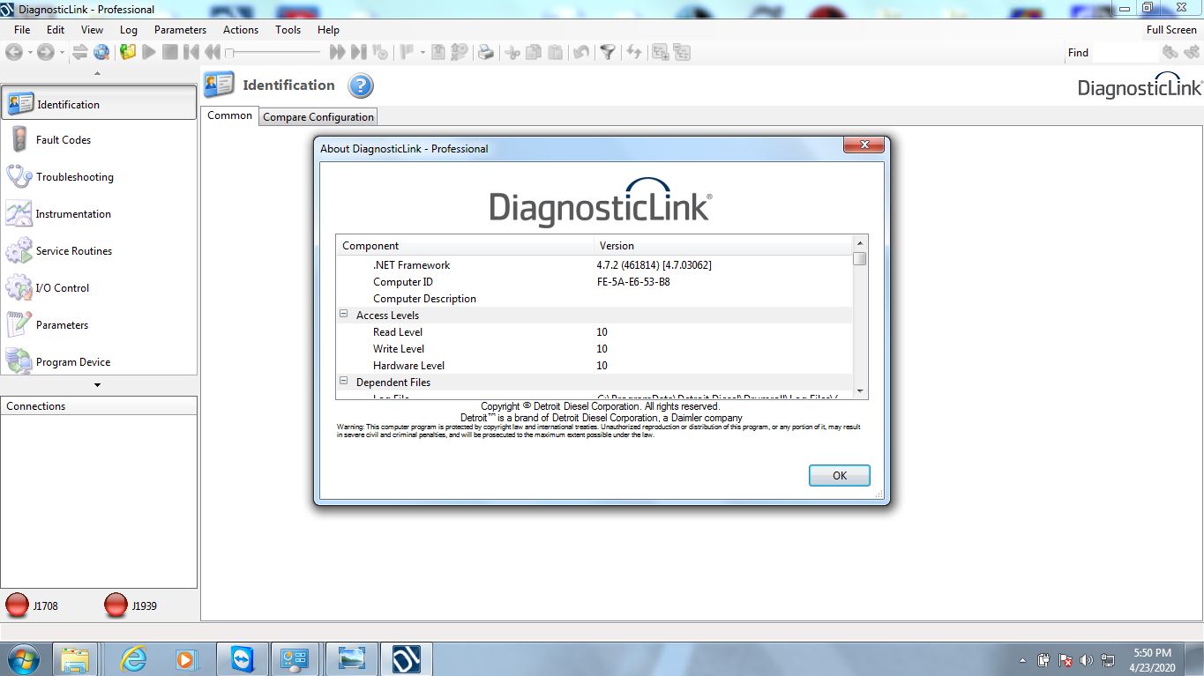Open the Log menu
Viewport: 1204px width, 676px height.
pyautogui.click(x=129, y=29)
